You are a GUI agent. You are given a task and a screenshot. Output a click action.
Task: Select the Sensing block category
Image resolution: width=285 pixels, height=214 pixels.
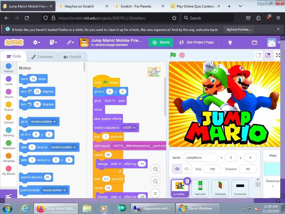tap(9, 132)
